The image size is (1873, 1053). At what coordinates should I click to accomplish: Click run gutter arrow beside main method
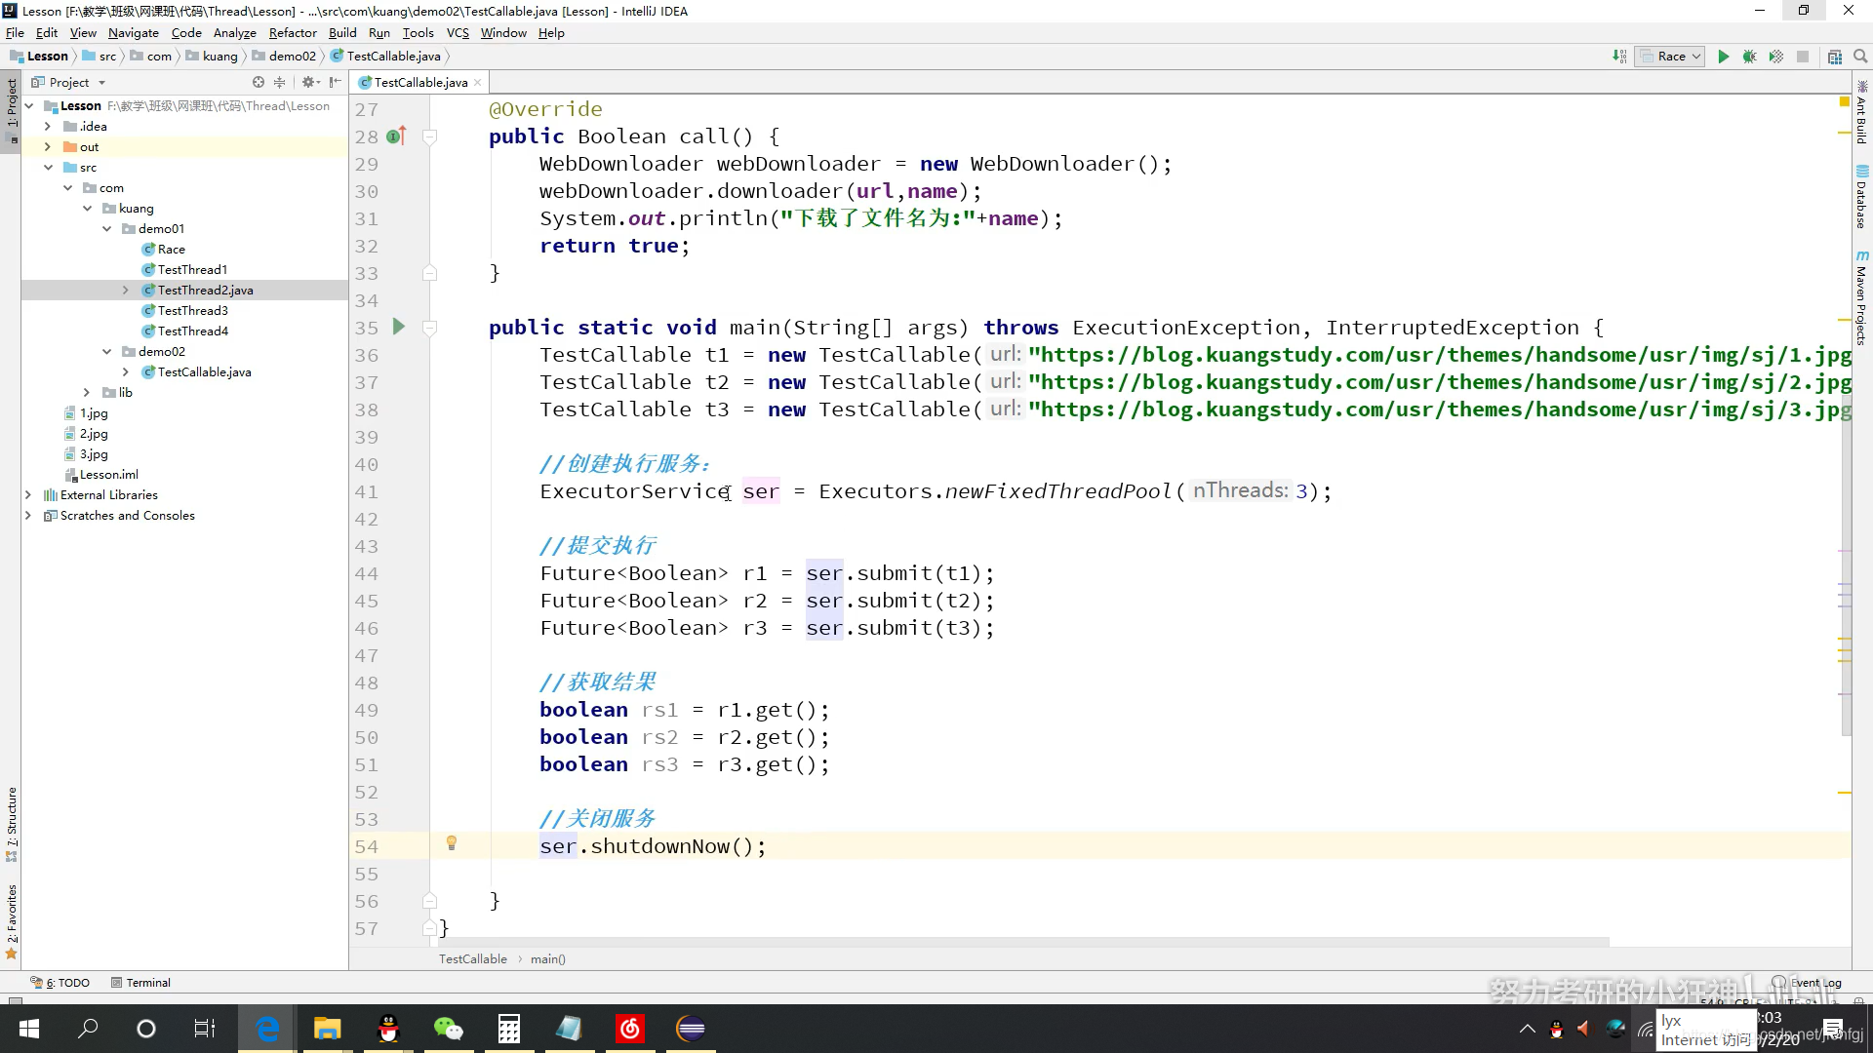point(398,327)
